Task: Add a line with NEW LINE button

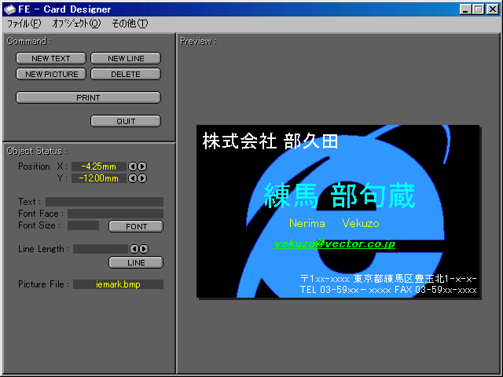Action: coord(126,58)
